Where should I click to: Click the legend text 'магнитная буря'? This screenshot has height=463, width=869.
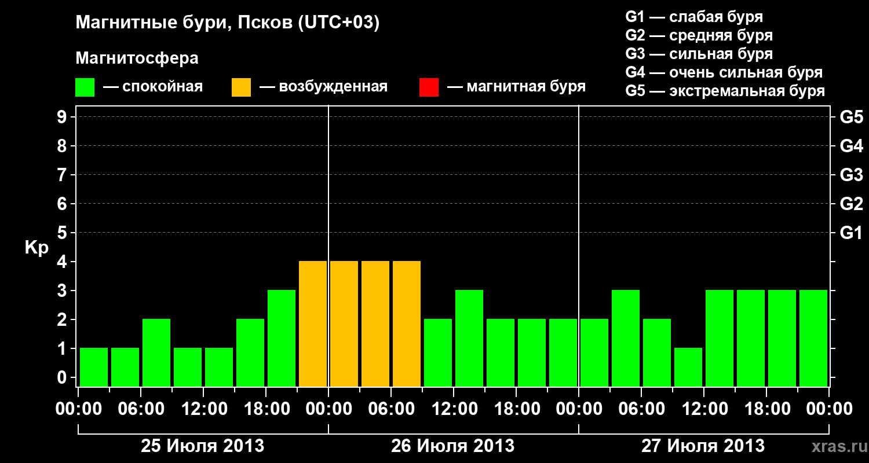point(526,87)
